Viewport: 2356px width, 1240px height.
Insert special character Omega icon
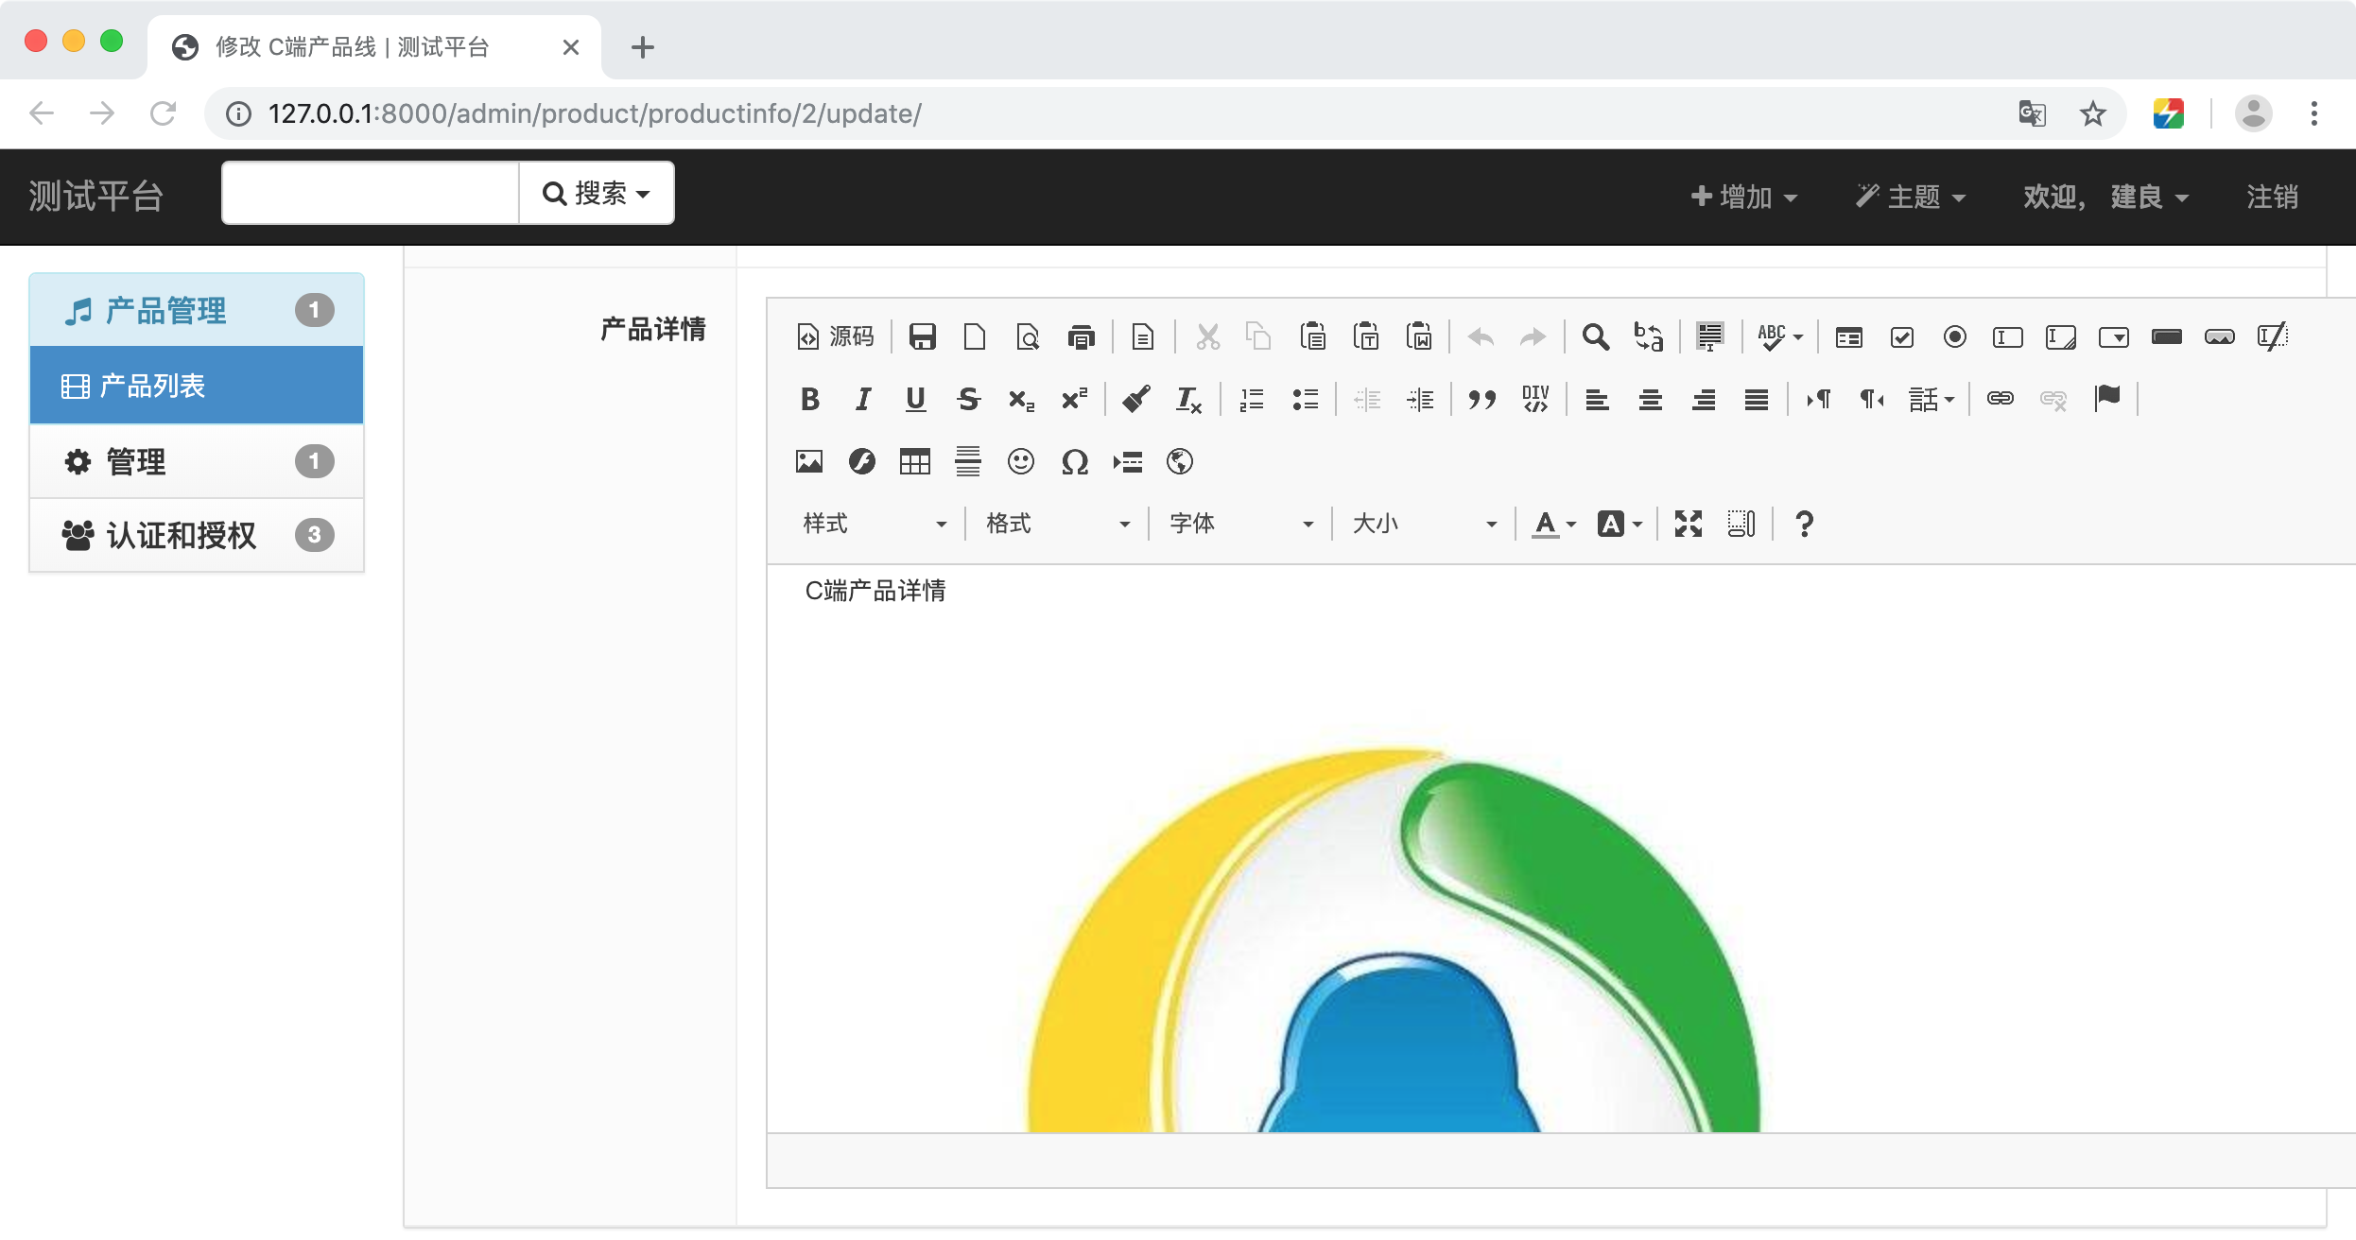coord(1074,461)
